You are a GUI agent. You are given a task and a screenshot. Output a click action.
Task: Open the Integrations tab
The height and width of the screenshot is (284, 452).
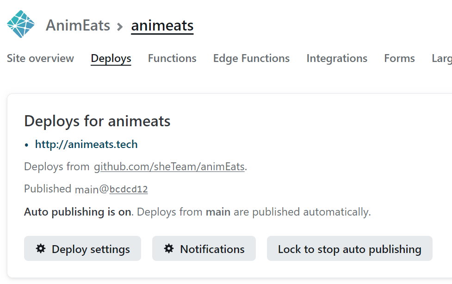coord(337,58)
